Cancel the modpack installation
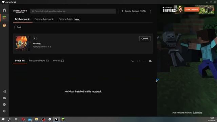The height and width of the screenshot is (122, 217). (x=145, y=39)
